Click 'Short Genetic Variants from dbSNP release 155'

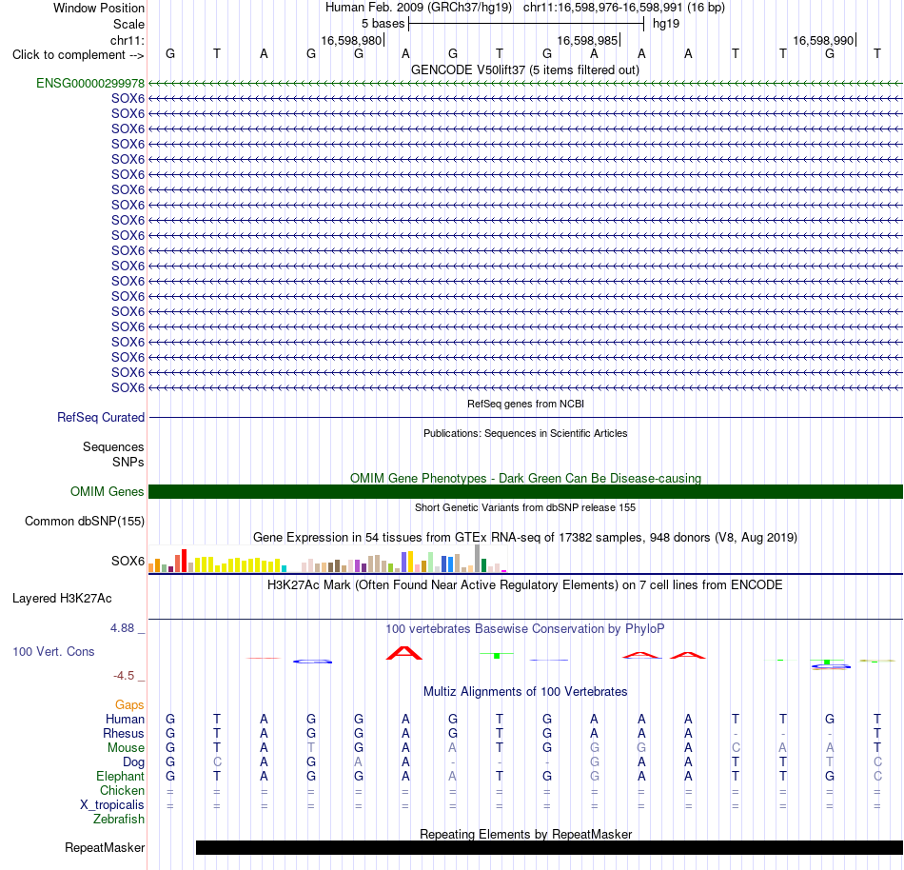[525, 508]
